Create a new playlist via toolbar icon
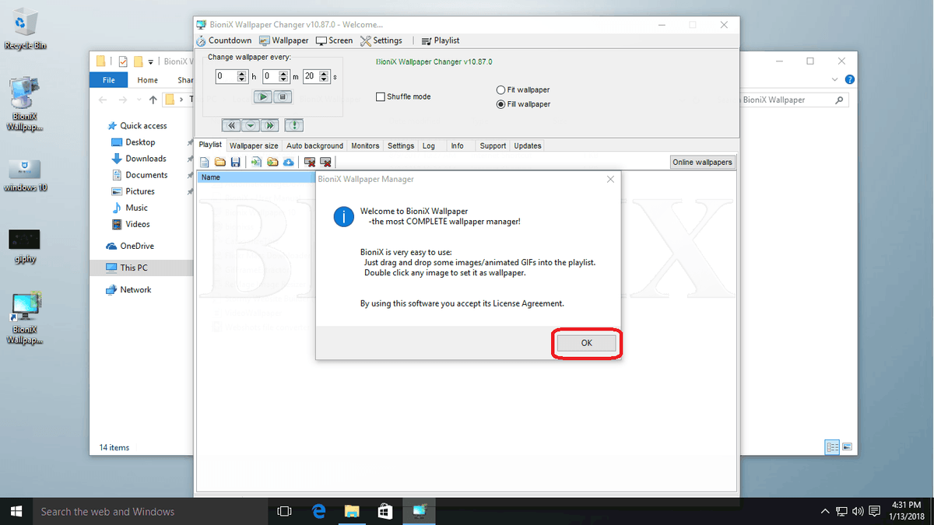This screenshot has width=934, height=525. coord(205,162)
